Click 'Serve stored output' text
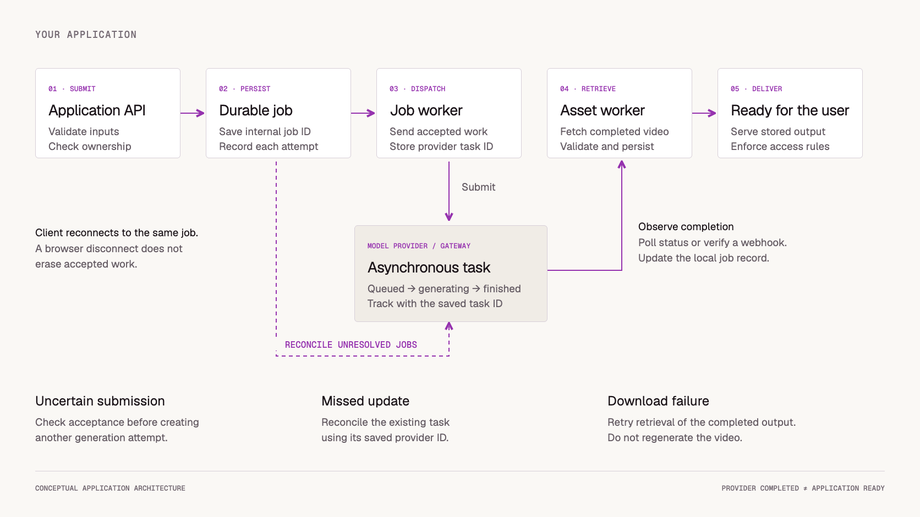 [778, 131]
